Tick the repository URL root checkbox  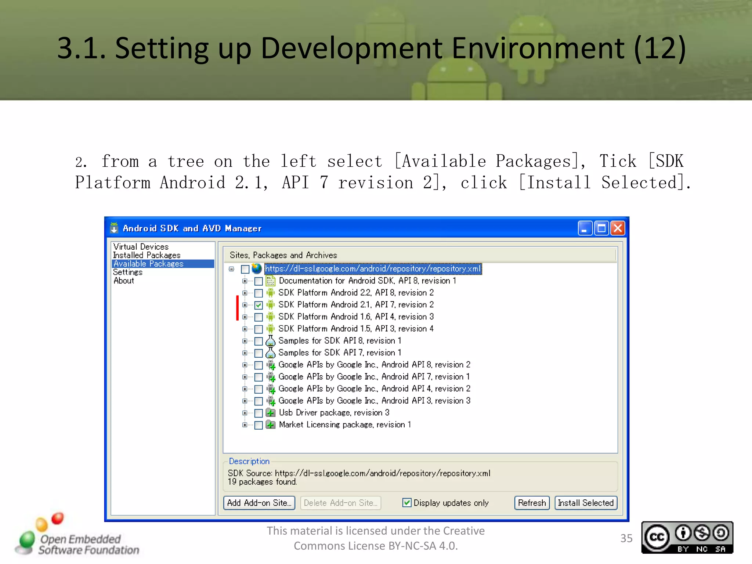245,269
